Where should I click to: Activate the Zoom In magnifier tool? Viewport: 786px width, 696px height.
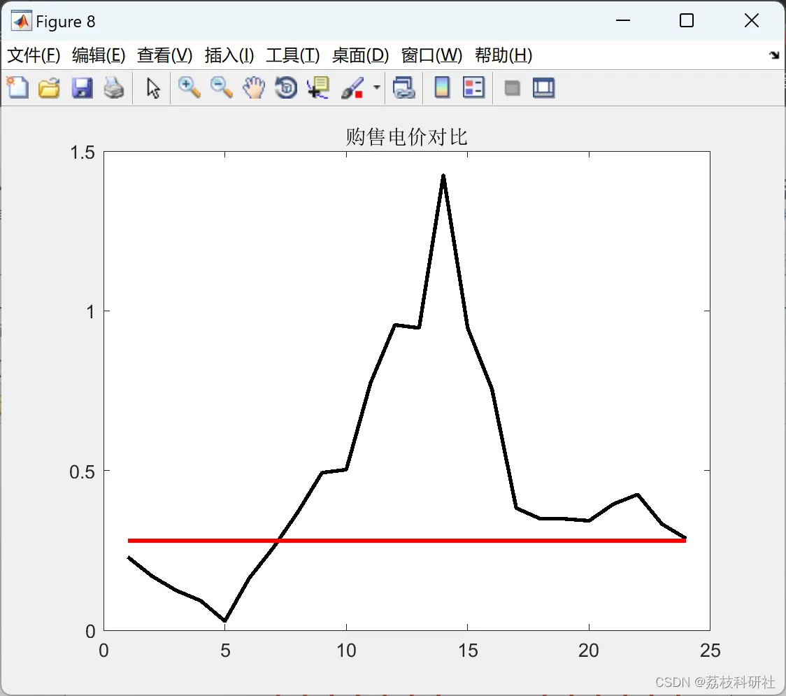tap(190, 87)
